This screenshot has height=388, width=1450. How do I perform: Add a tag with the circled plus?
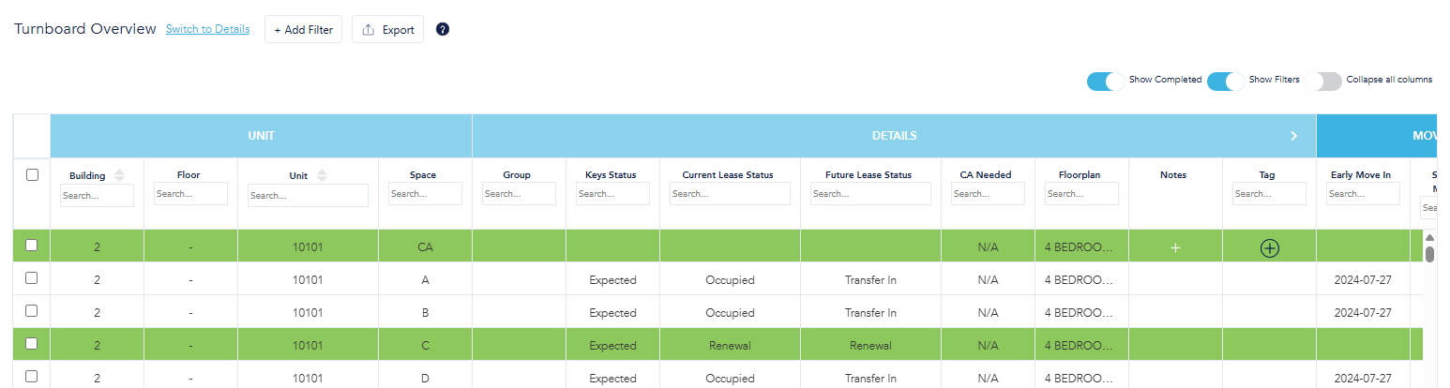(x=1269, y=247)
